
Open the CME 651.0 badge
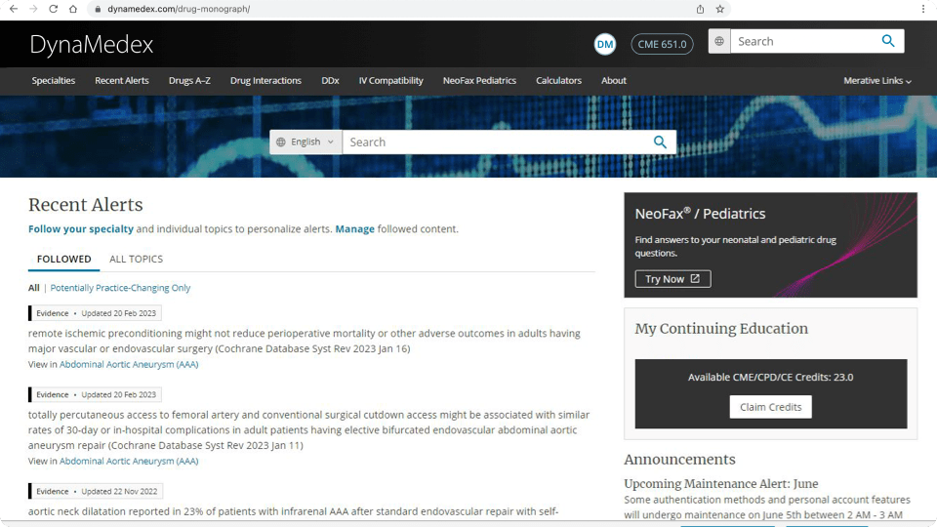pos(662,44)
